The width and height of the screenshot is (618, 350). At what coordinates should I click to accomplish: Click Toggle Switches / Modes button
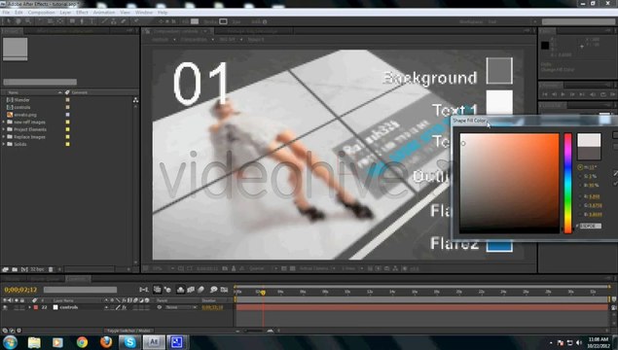128,331
